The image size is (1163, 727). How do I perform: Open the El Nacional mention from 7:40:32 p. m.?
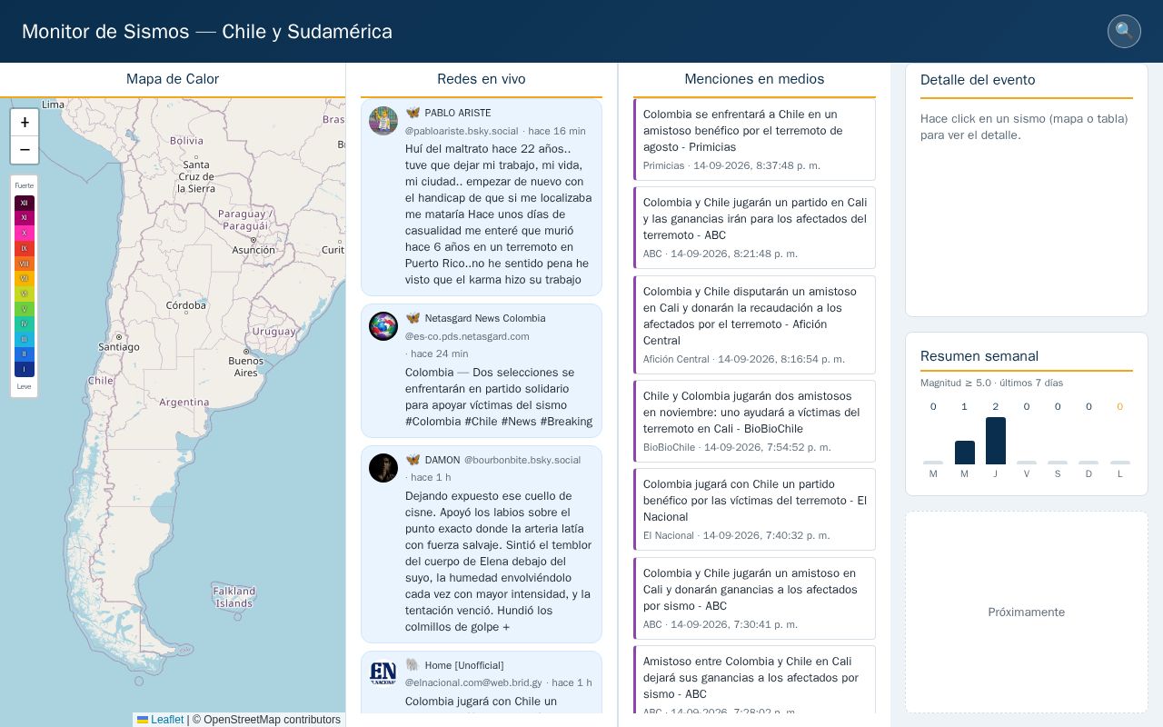(754, 509)
